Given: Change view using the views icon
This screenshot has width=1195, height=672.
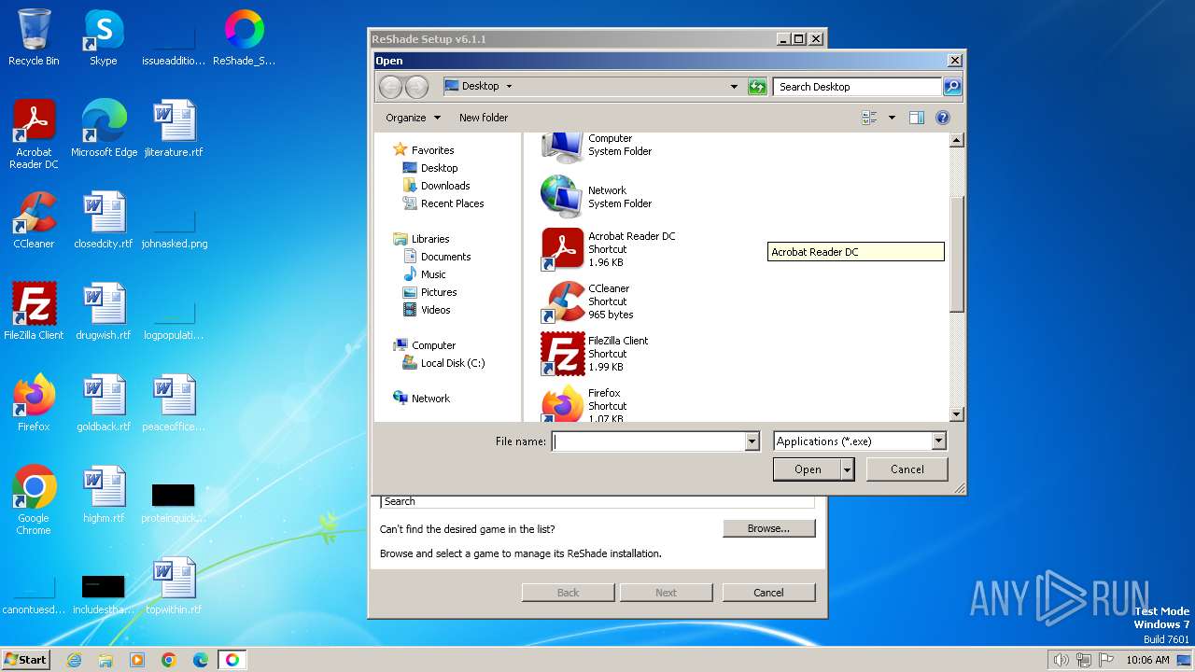Looking at the screenshot, I should (x=870, y=118).
